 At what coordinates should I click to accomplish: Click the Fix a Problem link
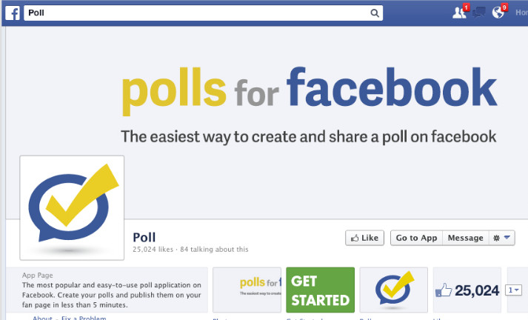coord(83,318)
